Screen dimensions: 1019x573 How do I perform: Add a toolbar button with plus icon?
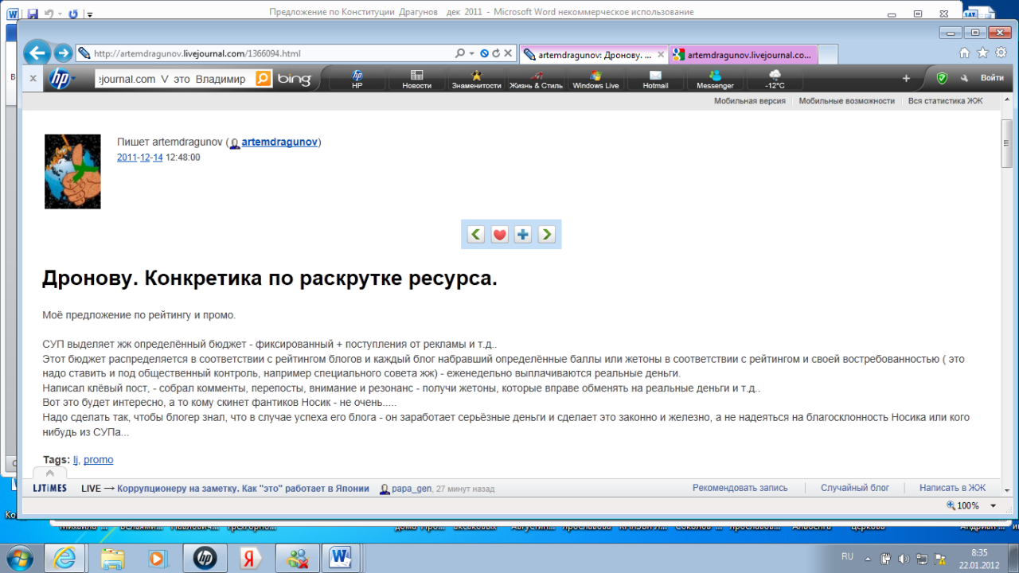tap(906, 78)
